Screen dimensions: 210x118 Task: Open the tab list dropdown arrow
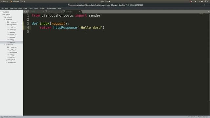pyautogui.click(x=208, y=12)
